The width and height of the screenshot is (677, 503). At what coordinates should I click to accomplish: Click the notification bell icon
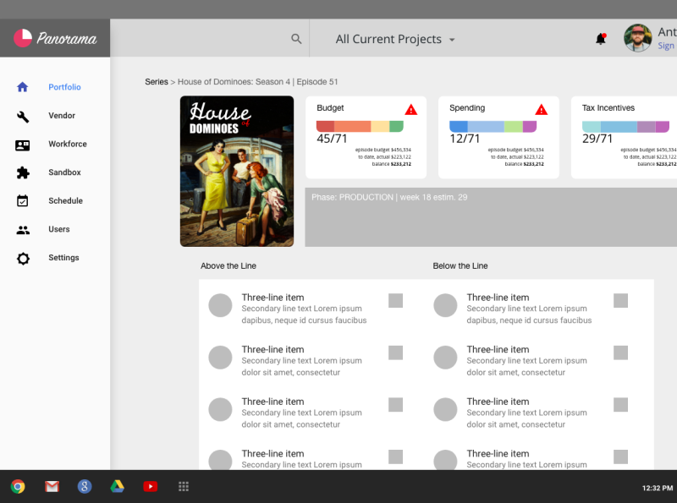[601, 39]
